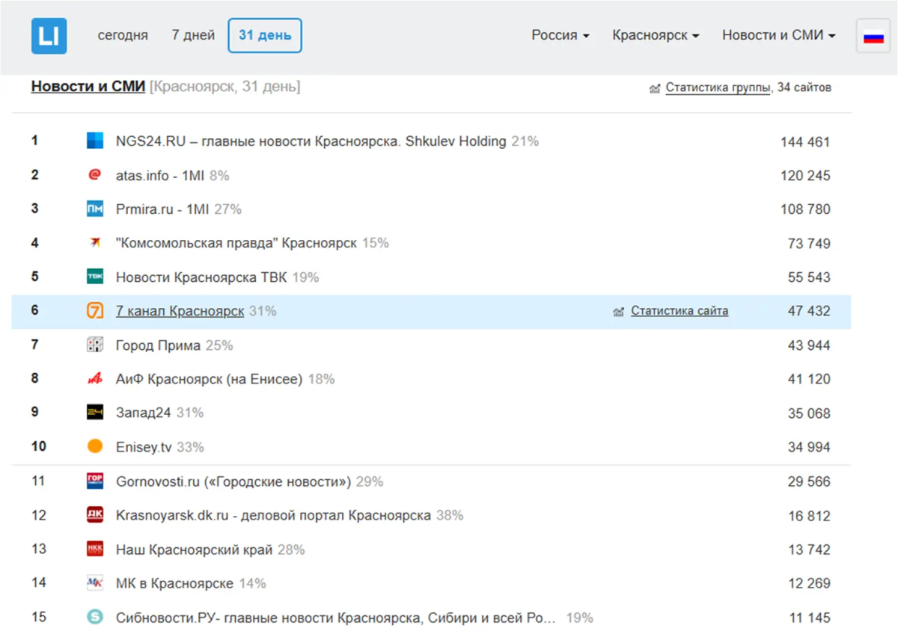Click the visitor count 108 780
Viewport: 898px width, 634px height.
[x=805, y=209]
